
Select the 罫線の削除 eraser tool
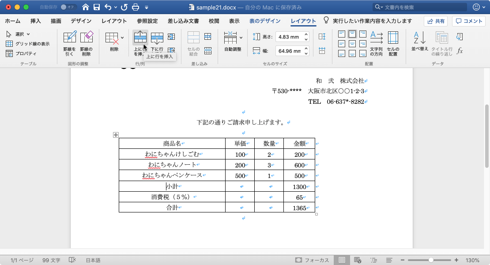coord(87,42)
